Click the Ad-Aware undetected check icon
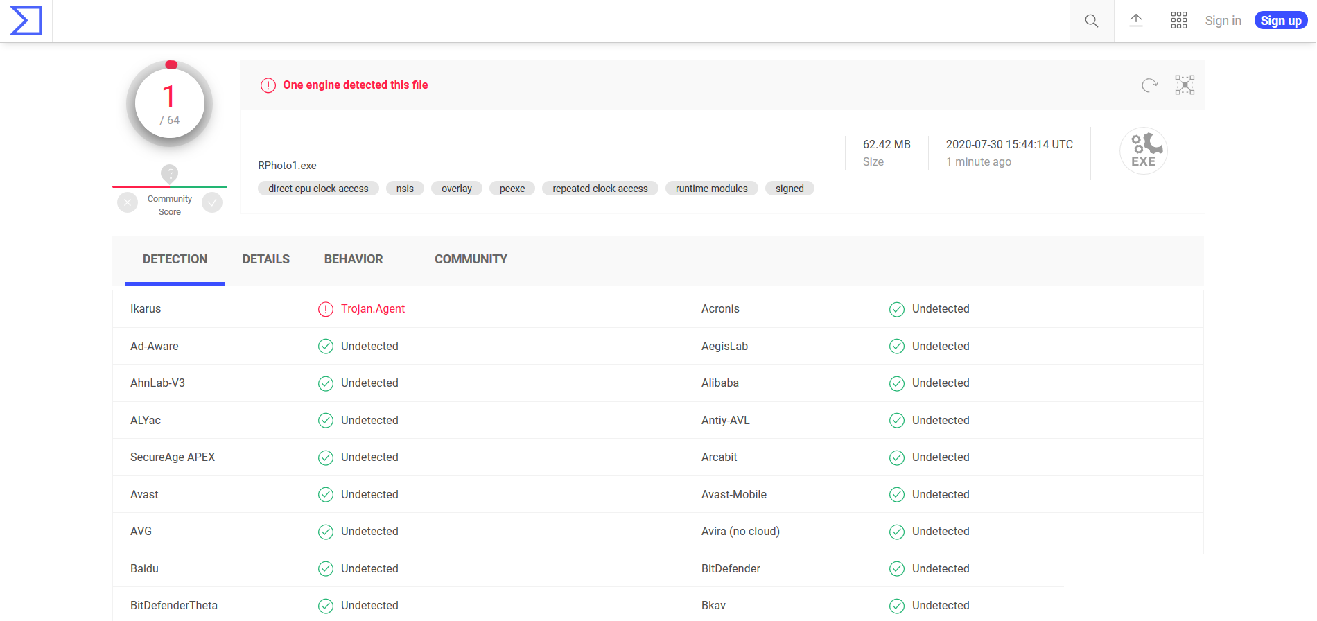This screenshot has width=1317, height=621. [326, 347]
